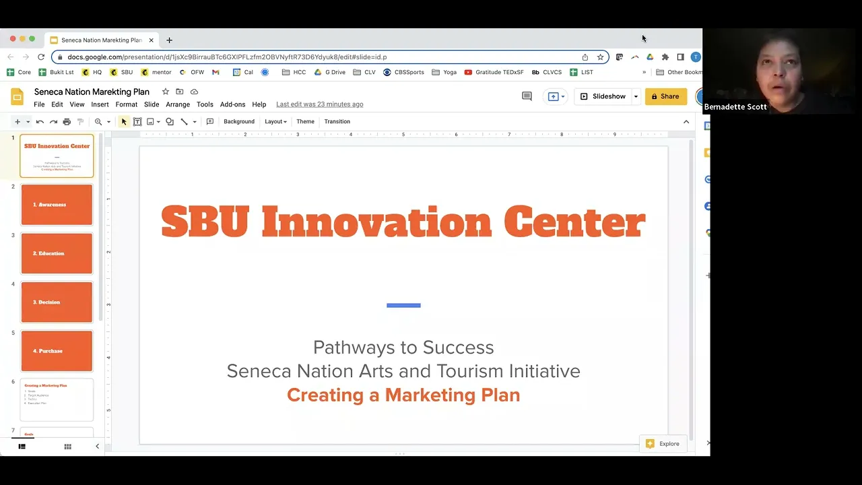This screenshot has width=862, height=485.
Task: Open the Insert menu
Action: [x=100, y=104]
